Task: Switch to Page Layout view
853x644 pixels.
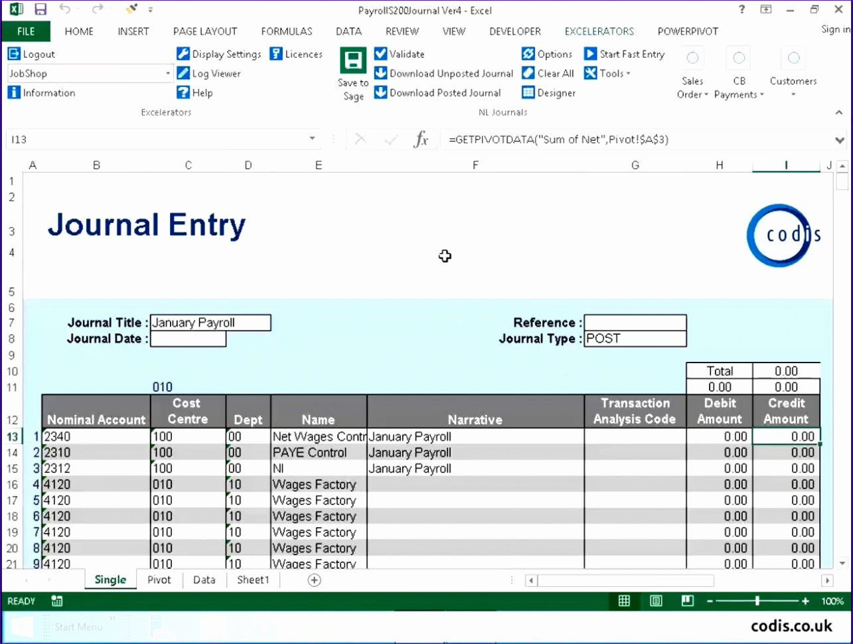Action: [x=656, y=601]
